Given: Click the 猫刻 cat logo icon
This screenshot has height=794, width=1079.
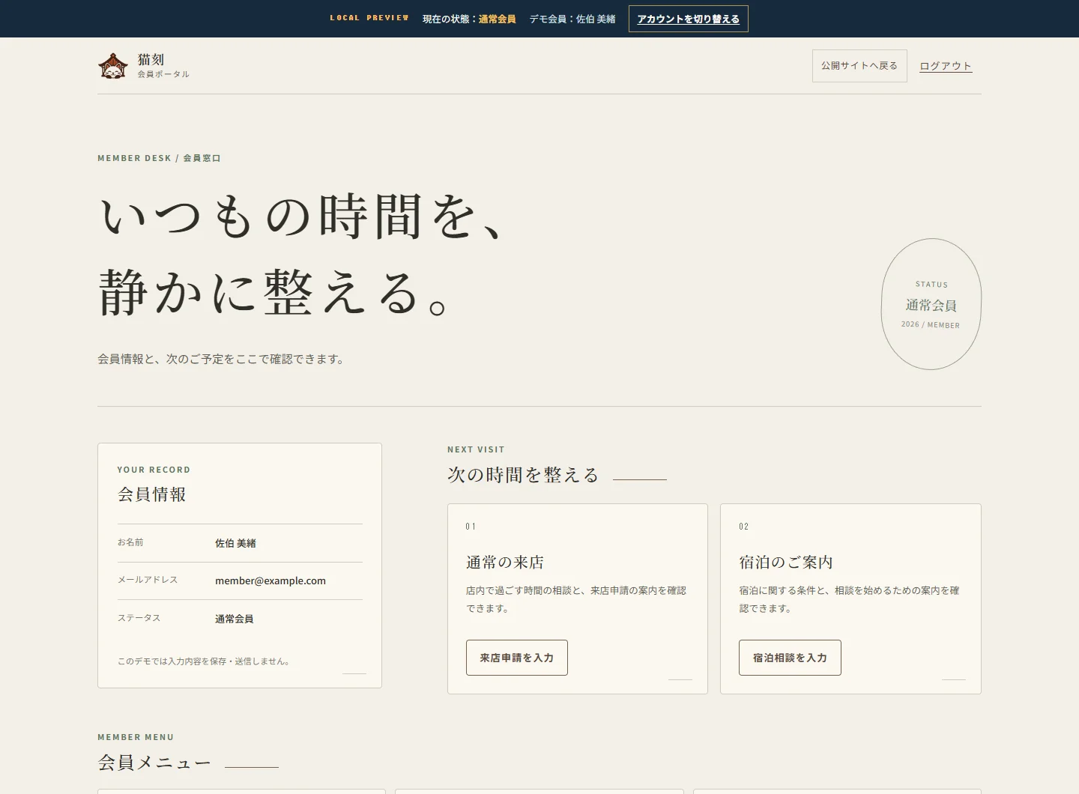Looking at the screenshot, I should 113,66.
